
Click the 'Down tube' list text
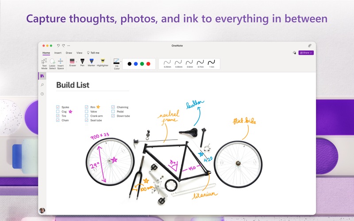pyautogui.click(x=123, y=116)
